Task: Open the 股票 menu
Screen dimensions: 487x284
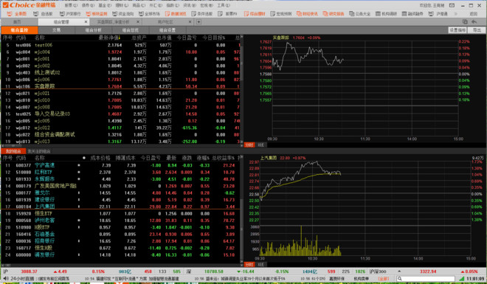Action: pos(71,5)
